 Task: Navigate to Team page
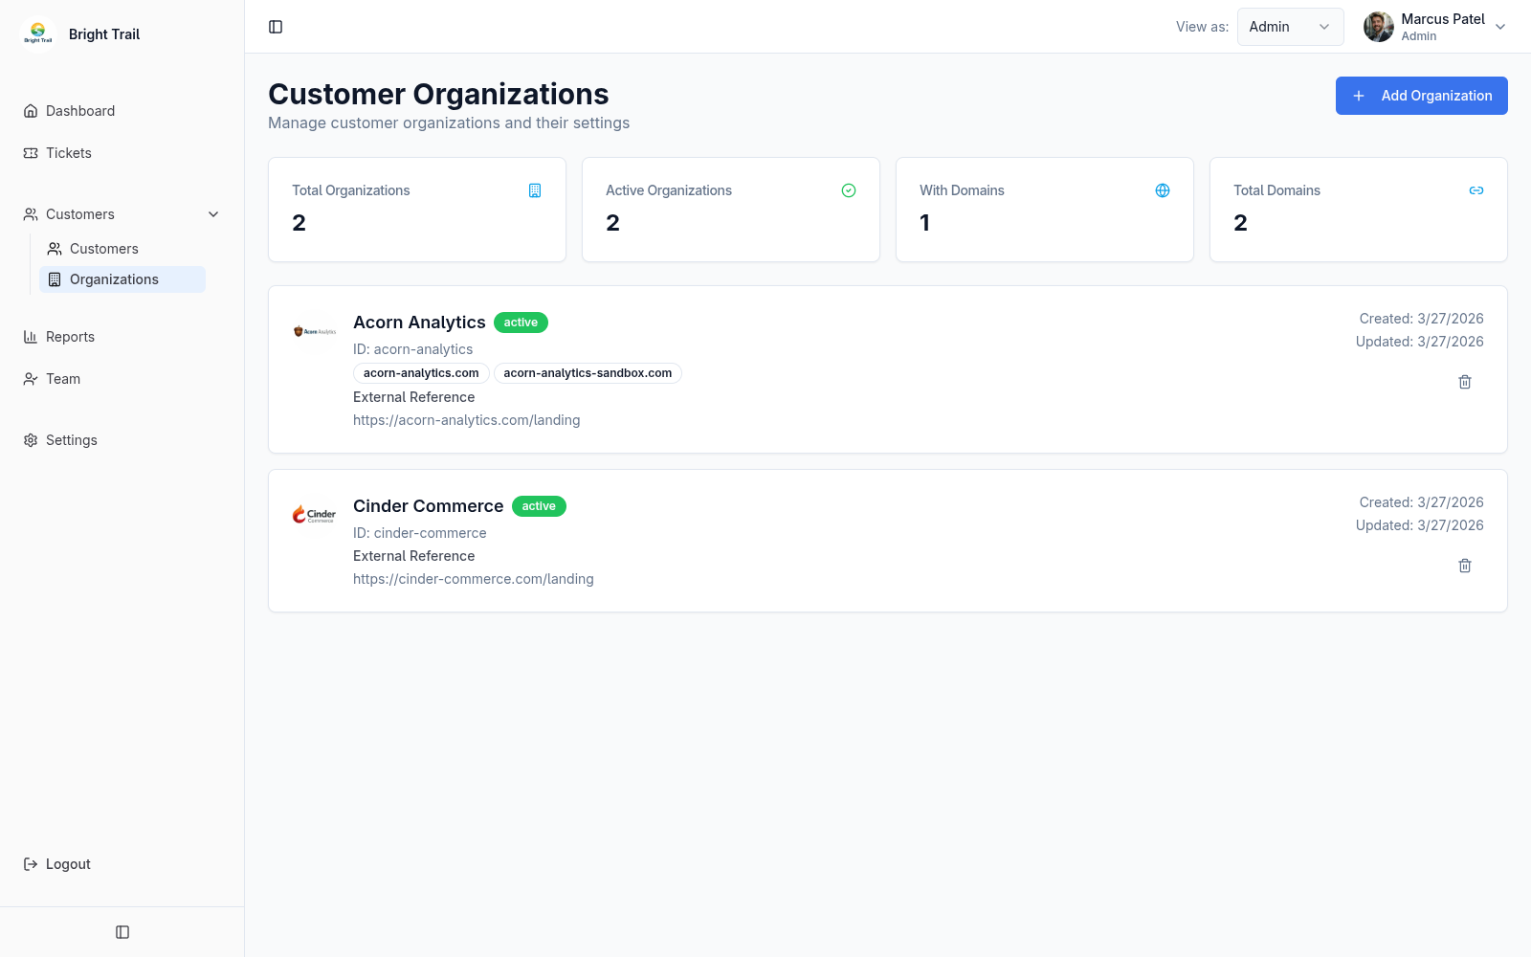point(122,379)
